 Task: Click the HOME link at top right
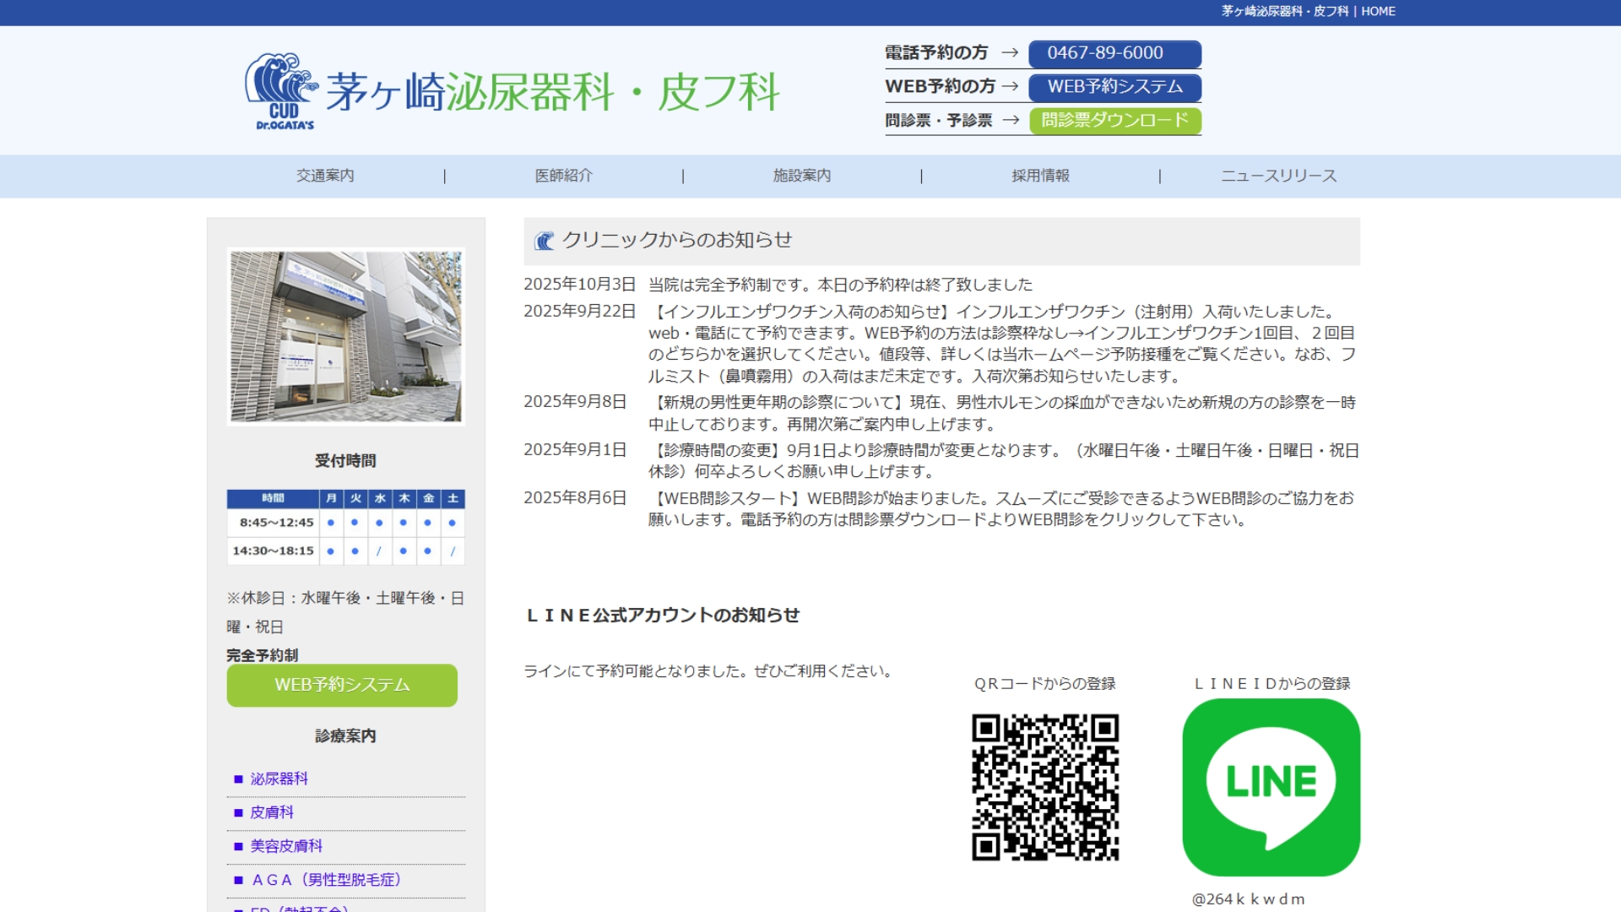(1380, 11)
